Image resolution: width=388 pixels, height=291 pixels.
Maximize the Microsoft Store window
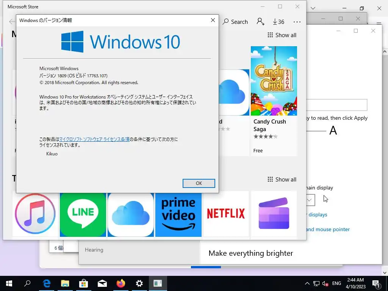click(280, 7)
